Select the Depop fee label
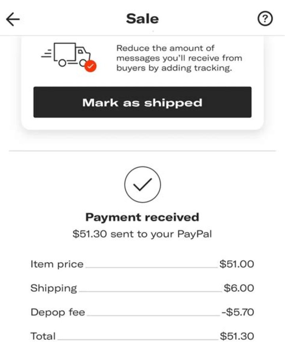This screenshot has width=285, height=356. tap(58, 312)
